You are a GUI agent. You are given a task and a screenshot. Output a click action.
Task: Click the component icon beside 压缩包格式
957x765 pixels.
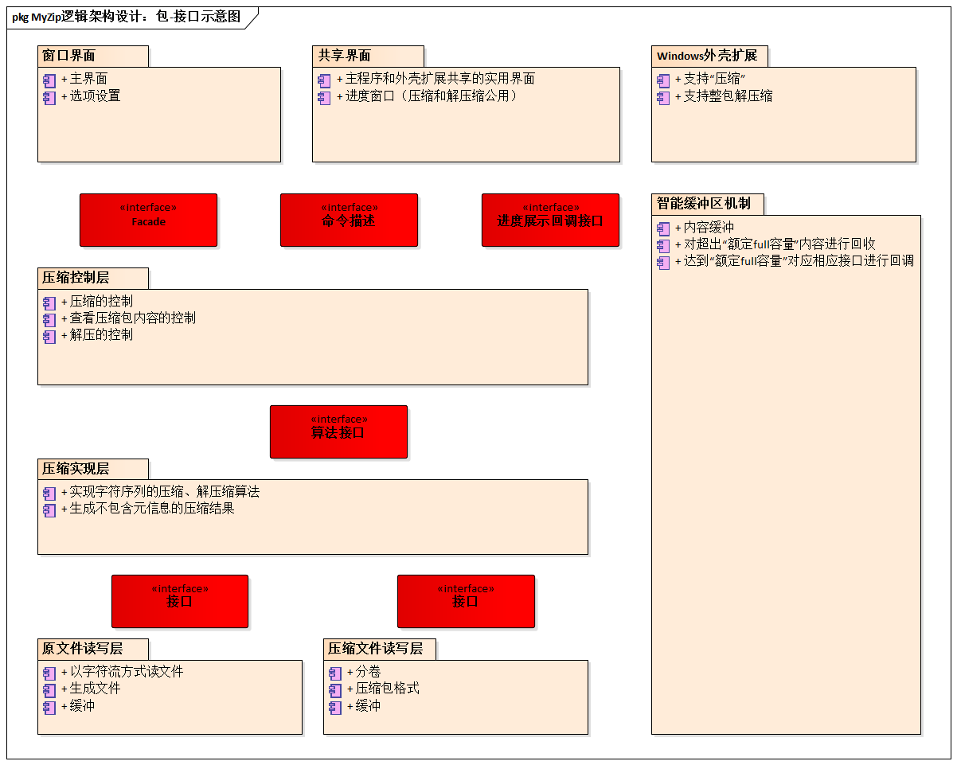tap(335, 689)
